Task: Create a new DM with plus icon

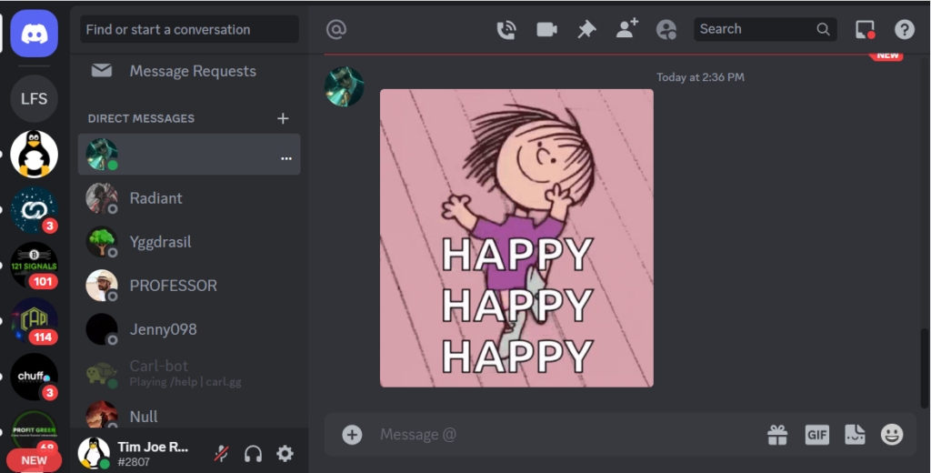Action: (283, 118)
